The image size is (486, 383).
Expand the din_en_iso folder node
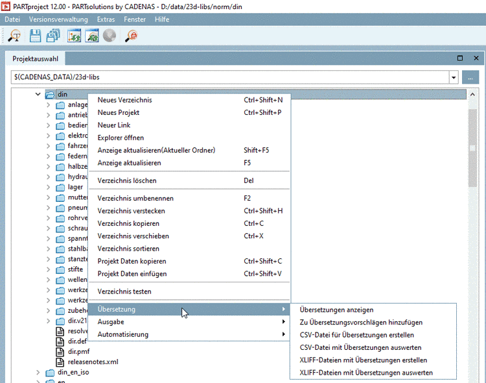point(38,372)
